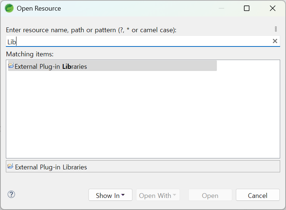Click 'External Plug-in Libraries' text in details bar

(x=51, y=167)
